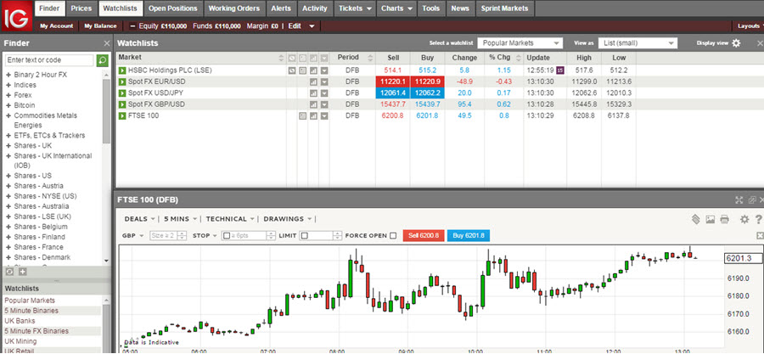Open the Alerts tab
This screenshot has width=764, height=354.
(281, 8)
